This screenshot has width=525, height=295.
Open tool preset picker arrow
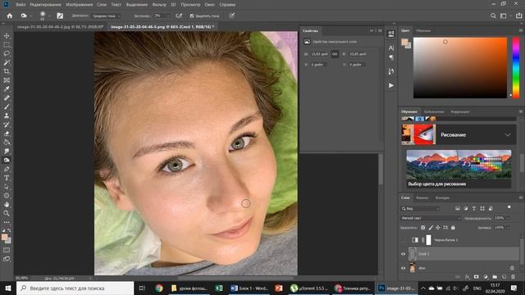pyautogui.click(x=30, y=16)
